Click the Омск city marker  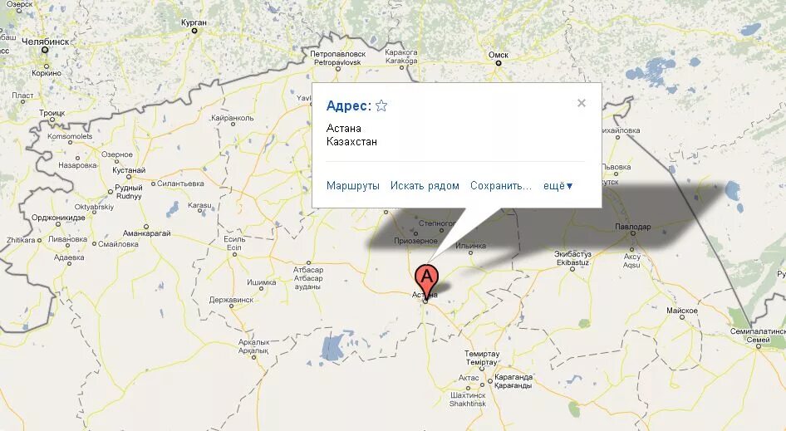pyautogui.click(x=499, y=63)
